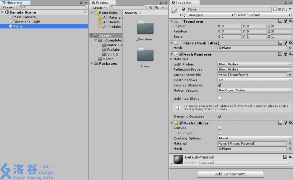
Task: Open Mesh Filter gear settings menu
Action: pyautogui.click(x=290, y=43)
